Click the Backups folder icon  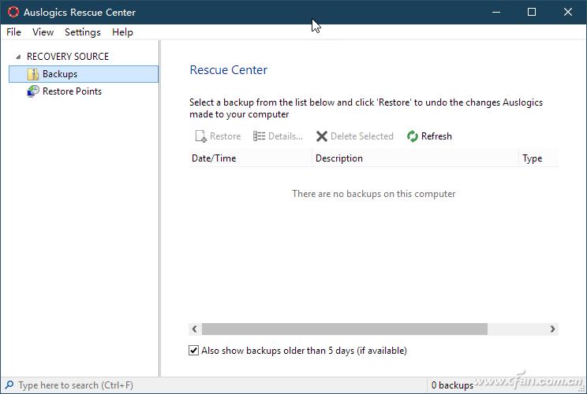[33, 74]
